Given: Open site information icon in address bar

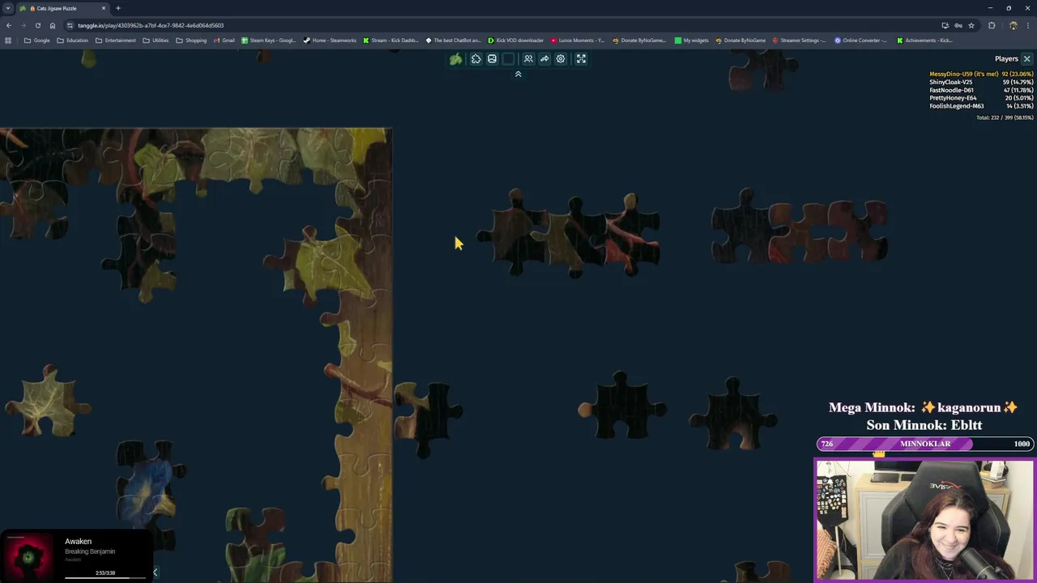Looking at the screenshot, I should coord(70,25).
